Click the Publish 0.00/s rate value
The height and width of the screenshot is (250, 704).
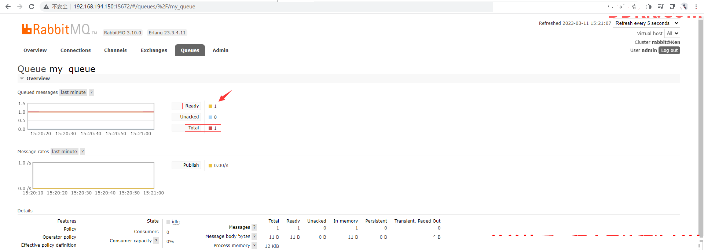click(x=221, y=166)
